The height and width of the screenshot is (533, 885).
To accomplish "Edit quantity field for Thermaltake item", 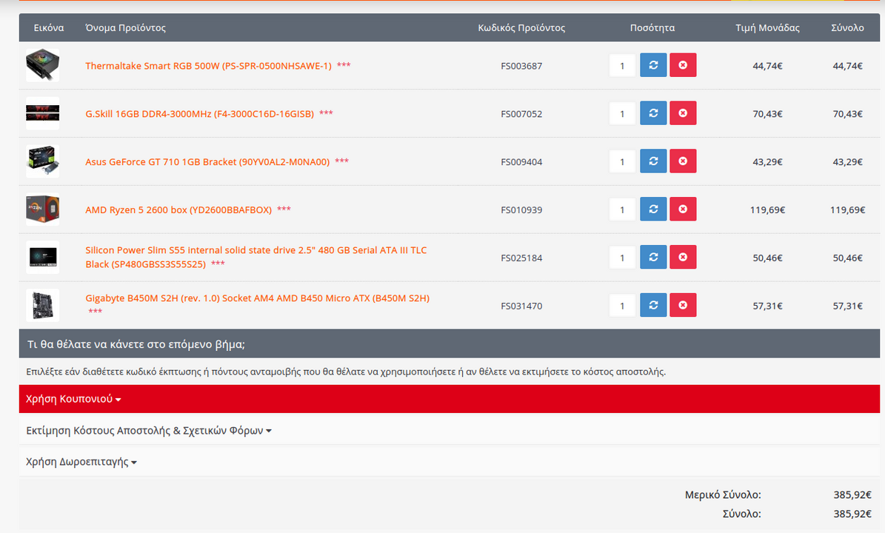I will 623,65.
